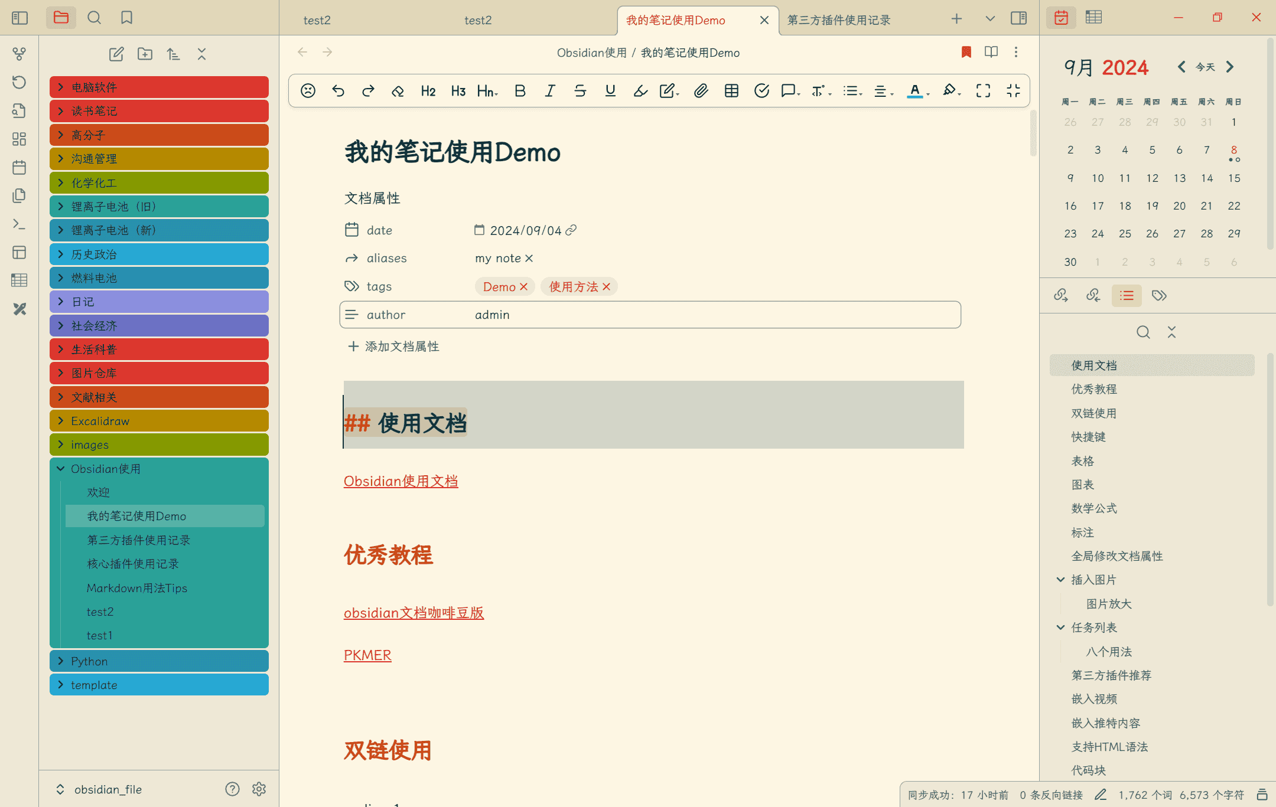Viewport: 1276px width, 807px height.
Task: Open the tags pane tab in the right sidebar
Action: (x=1159, y=295)
